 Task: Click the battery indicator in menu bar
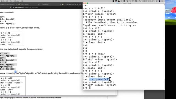coord(134,1)
